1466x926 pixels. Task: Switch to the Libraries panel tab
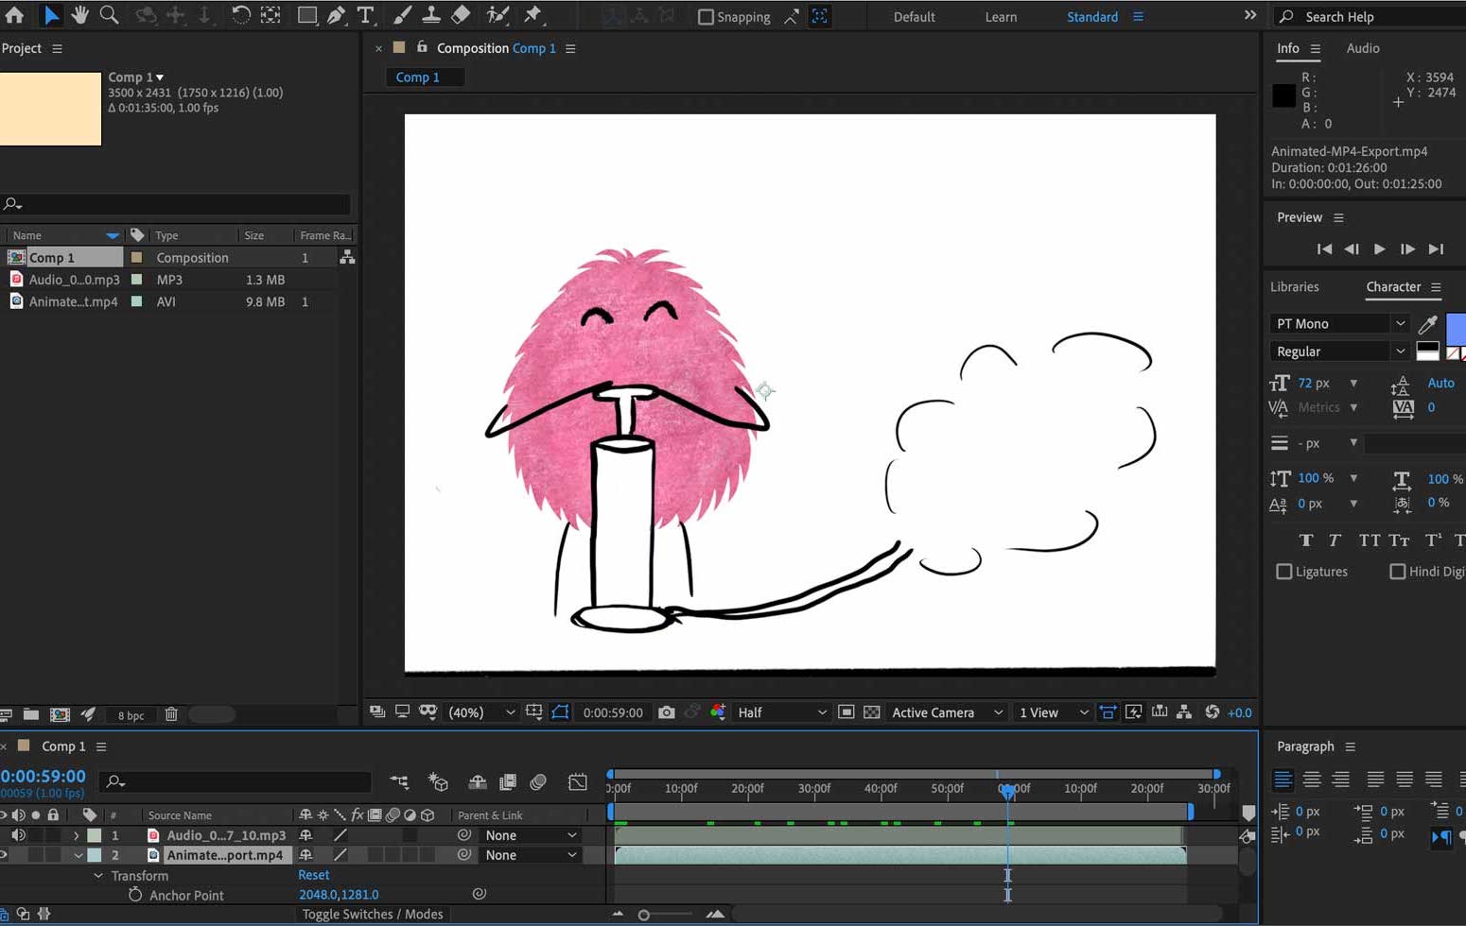[x=1294, y=287]
